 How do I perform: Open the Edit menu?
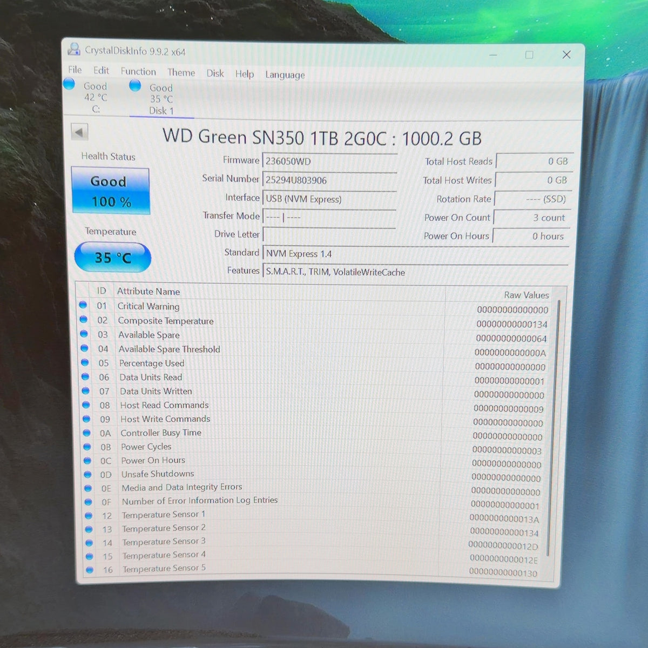point(101,70)
